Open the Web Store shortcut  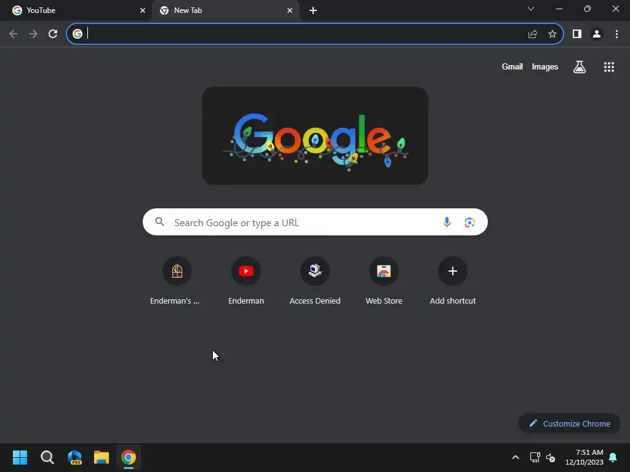click(x=384, y=281)
